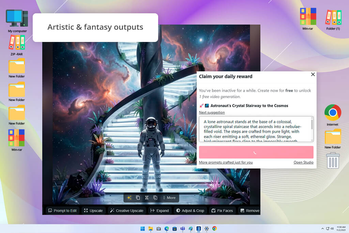Viewport: 349px width, 233px height.
Task: Select the New Folder below the Internet icon
Action: (333, 139)
